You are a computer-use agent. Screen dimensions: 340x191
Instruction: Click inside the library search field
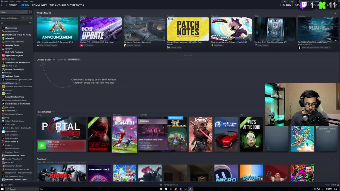point(15,23)
